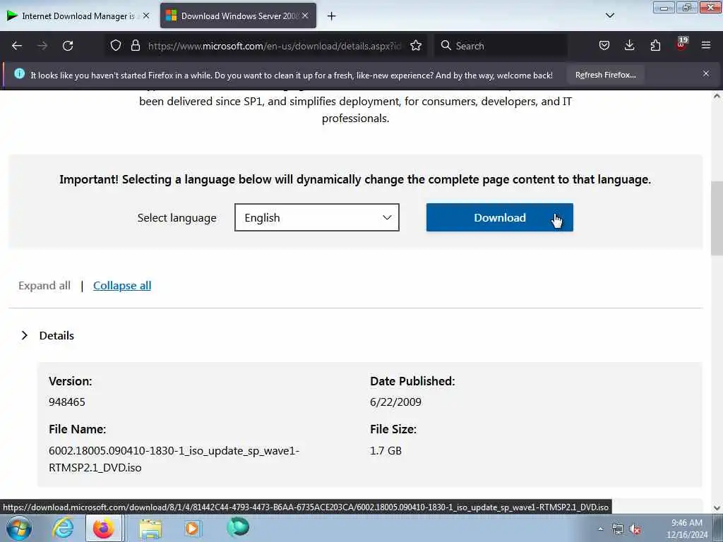The image size is (723, 542).
Task: Reload the current page
Action: point(68,46)
